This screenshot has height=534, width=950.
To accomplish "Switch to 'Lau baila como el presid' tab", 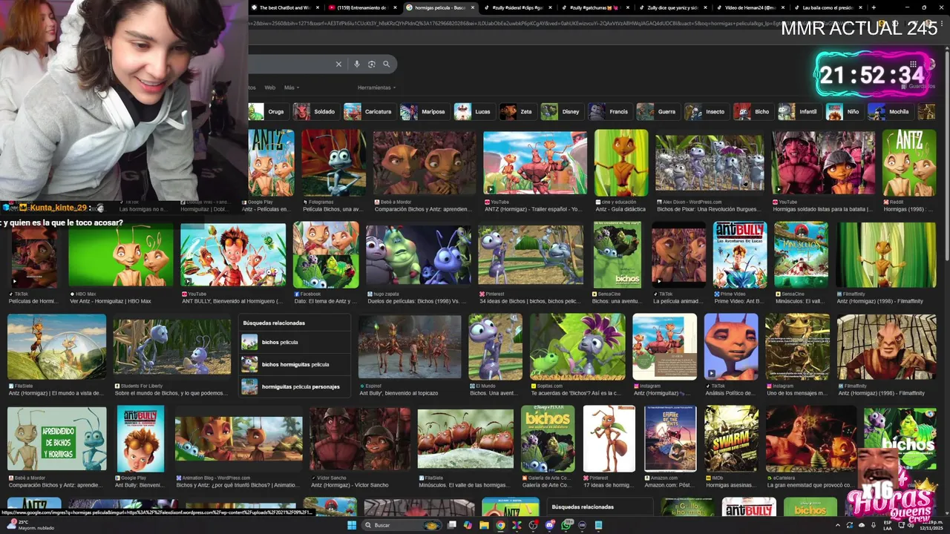I will click(827, 7).
